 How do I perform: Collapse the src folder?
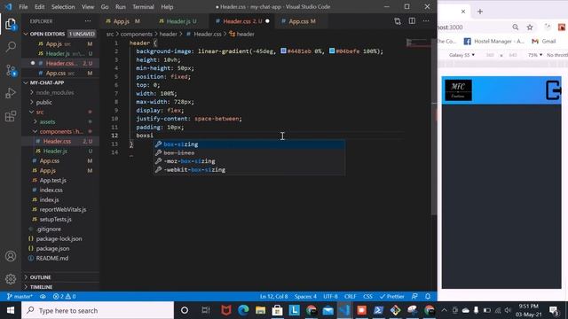click(x=39, y=113)
